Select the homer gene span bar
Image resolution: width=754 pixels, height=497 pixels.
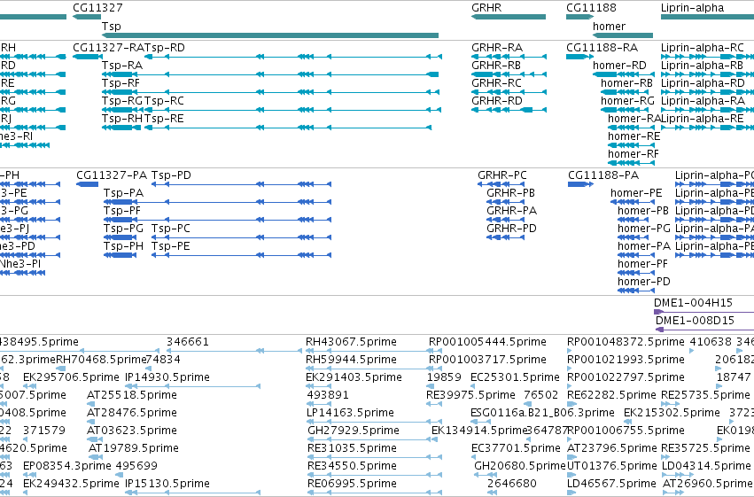(623, 35)
